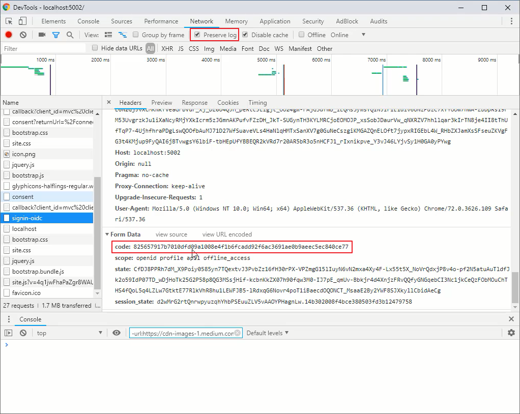Image resolution: width=520 pixels, height=414 pixels.
Task: Check the Offline checkbox
Action: tap(301, 35)
